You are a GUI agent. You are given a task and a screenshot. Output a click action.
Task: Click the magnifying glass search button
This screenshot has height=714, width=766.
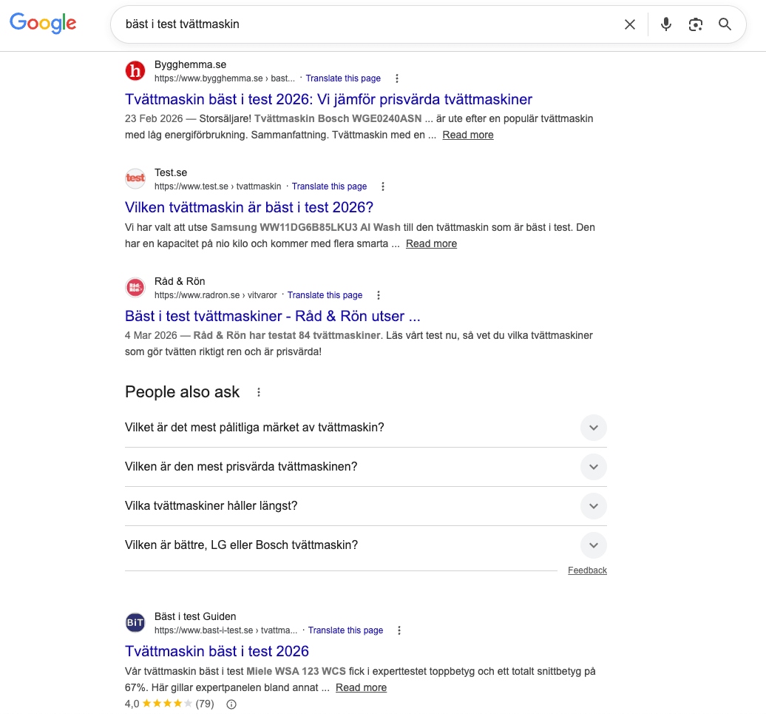[725, 24]
